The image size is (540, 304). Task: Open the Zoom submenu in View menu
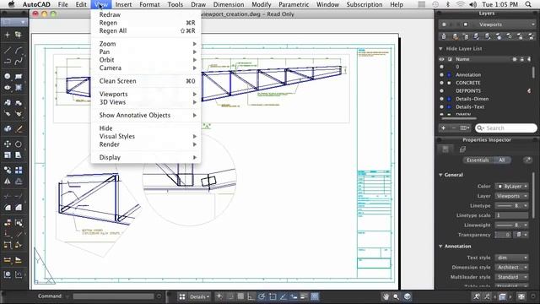pos(146,44)
